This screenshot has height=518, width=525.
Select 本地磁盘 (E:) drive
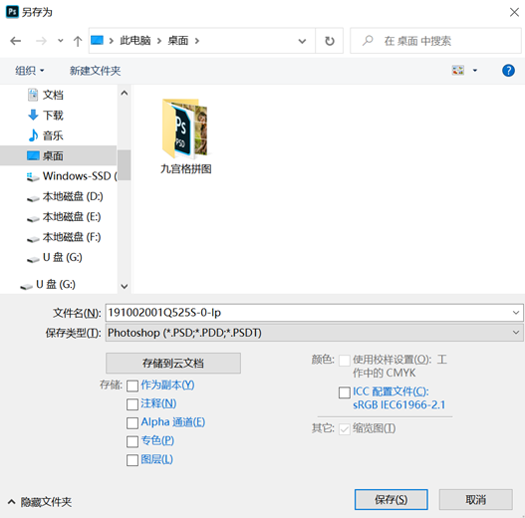coord(64,217)
